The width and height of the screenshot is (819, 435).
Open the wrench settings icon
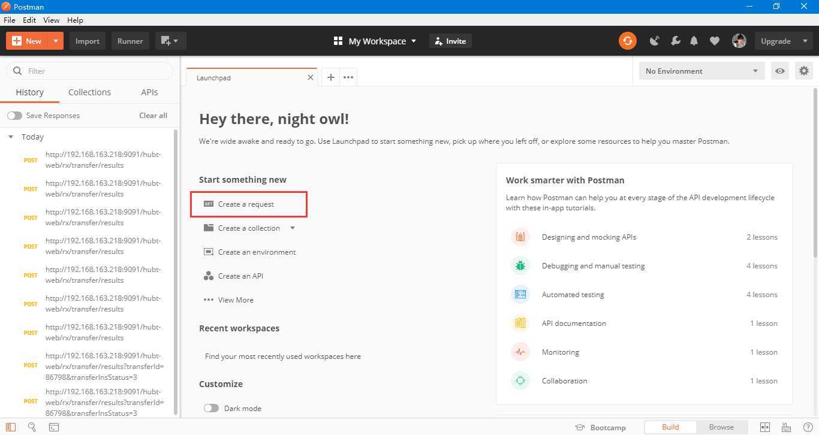[x=675, y=41]
